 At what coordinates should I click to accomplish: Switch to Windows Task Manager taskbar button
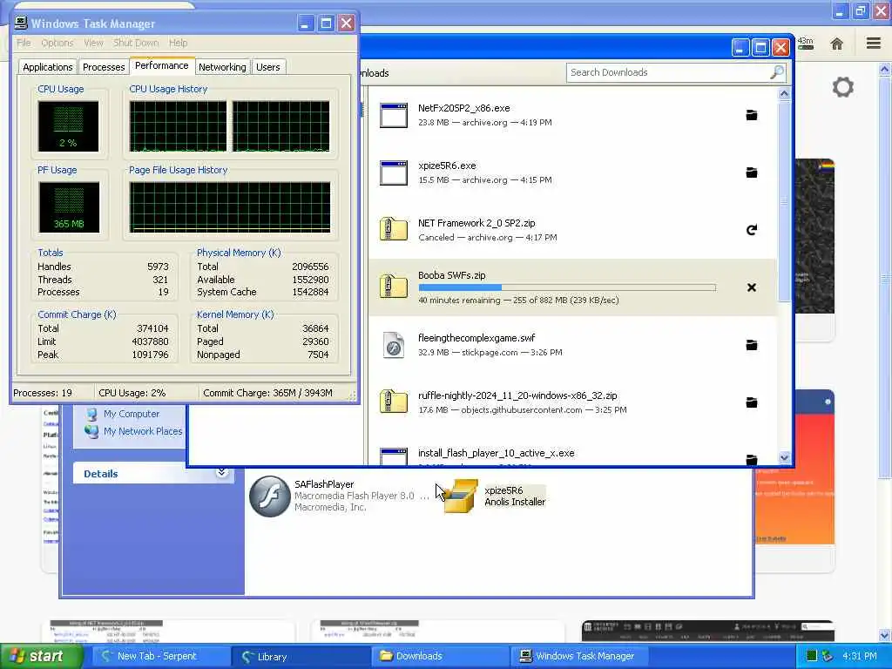(x=580, y=656)
